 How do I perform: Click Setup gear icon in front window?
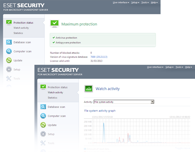point(43,134)
